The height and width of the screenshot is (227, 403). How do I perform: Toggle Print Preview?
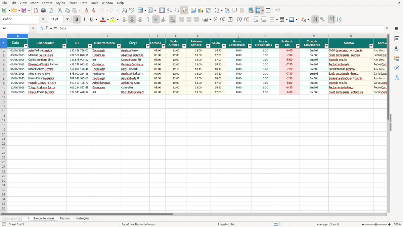tap(51, 10)
